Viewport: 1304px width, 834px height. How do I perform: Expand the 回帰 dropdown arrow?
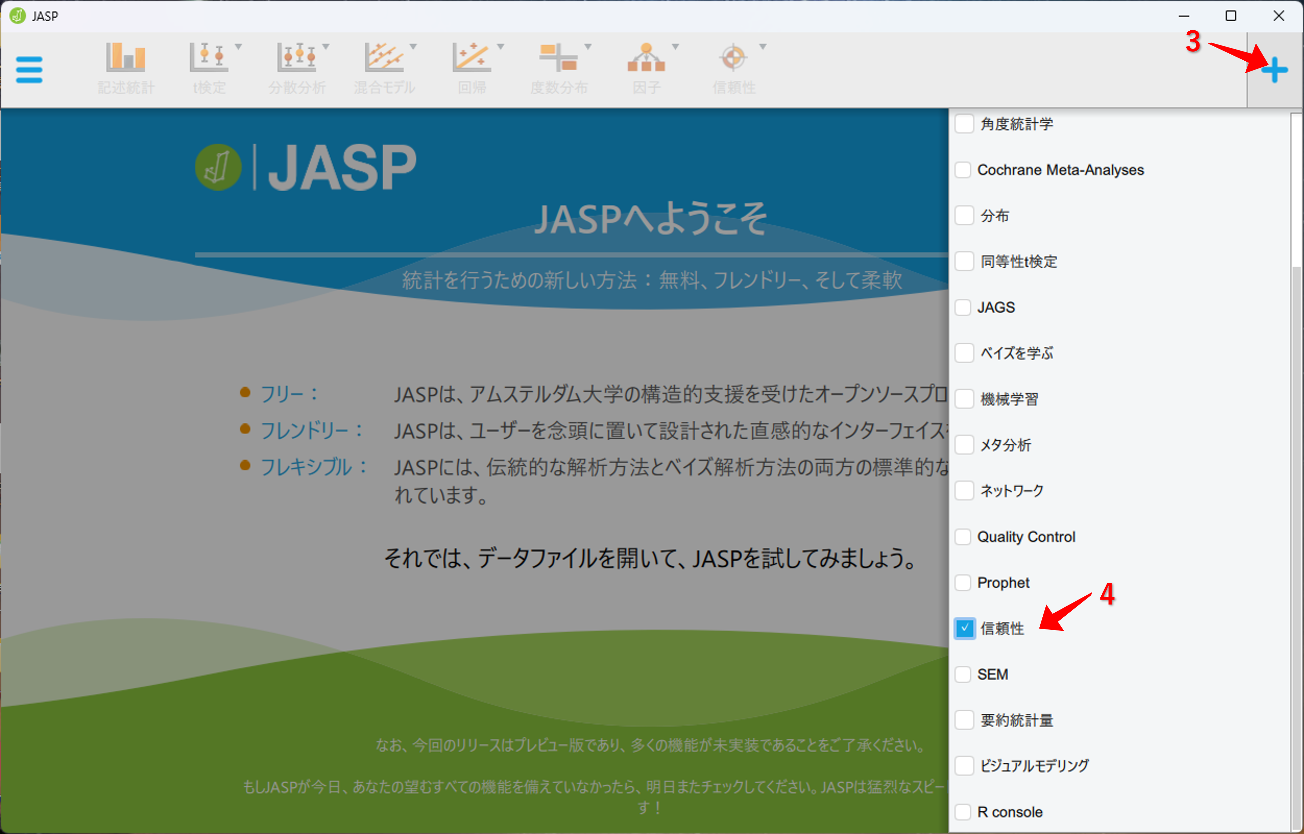point(501,47)
